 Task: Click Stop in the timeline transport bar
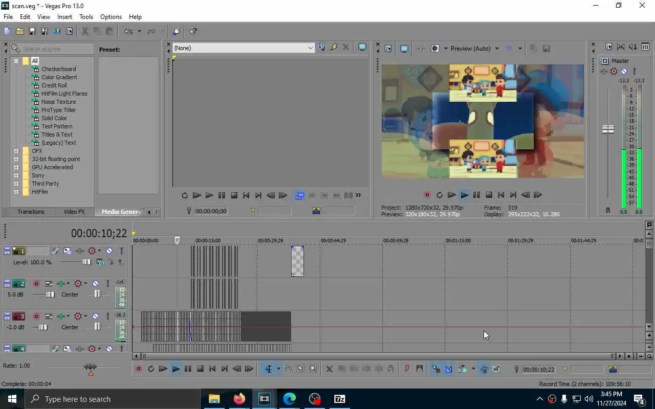point(200,369)
